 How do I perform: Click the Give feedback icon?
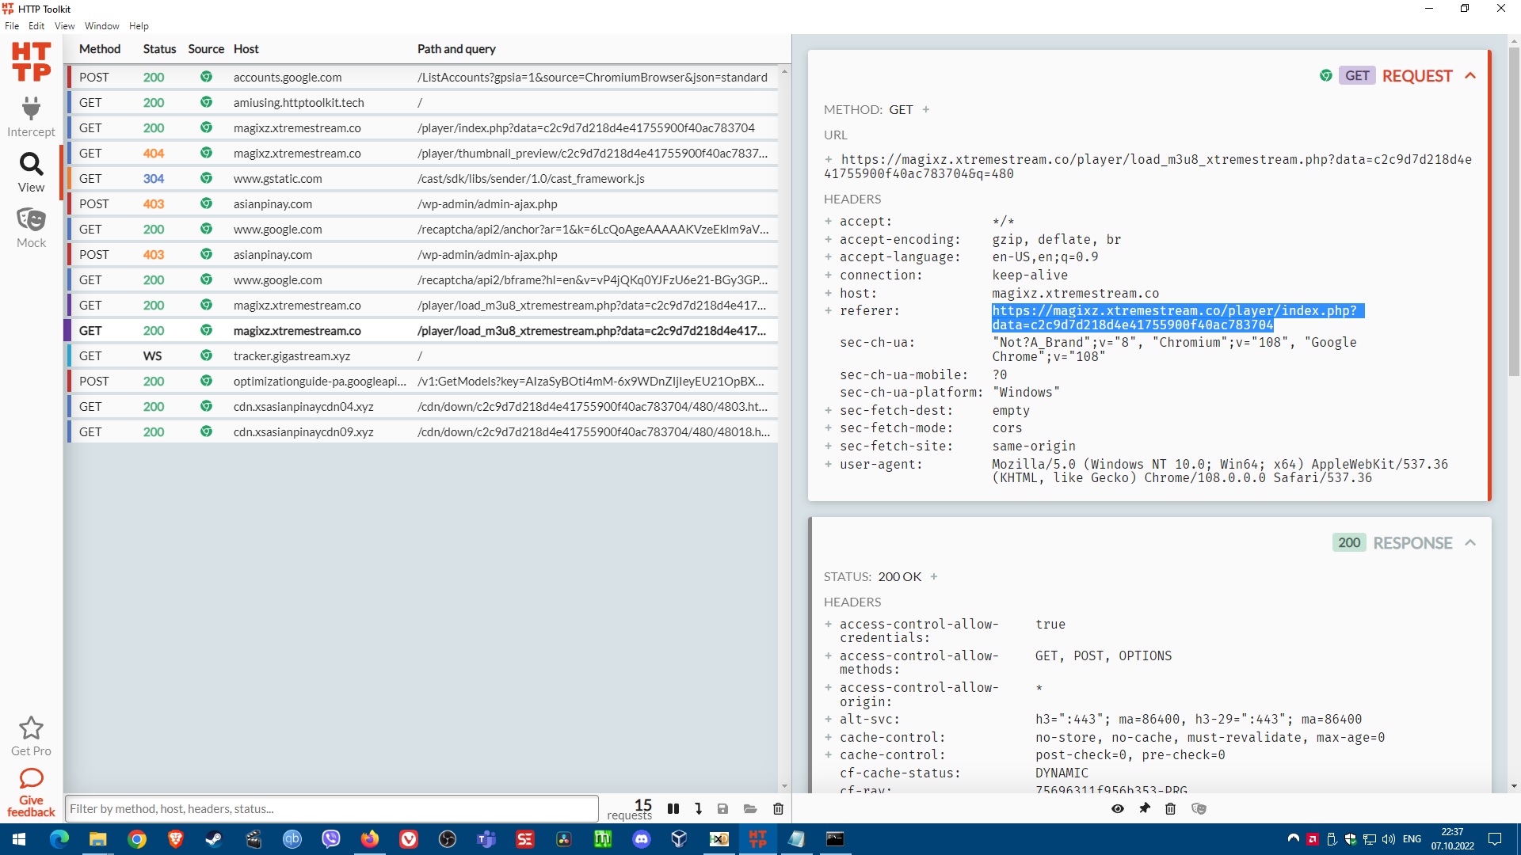pos(31,779)
